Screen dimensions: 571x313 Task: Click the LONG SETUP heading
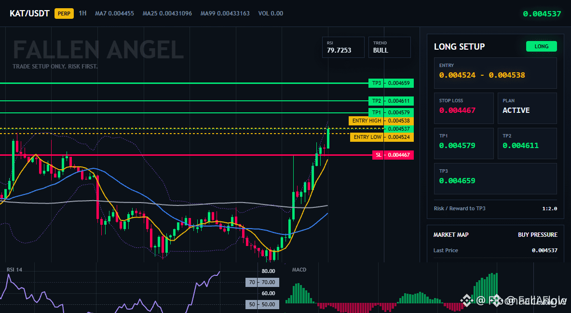(459, 47)
